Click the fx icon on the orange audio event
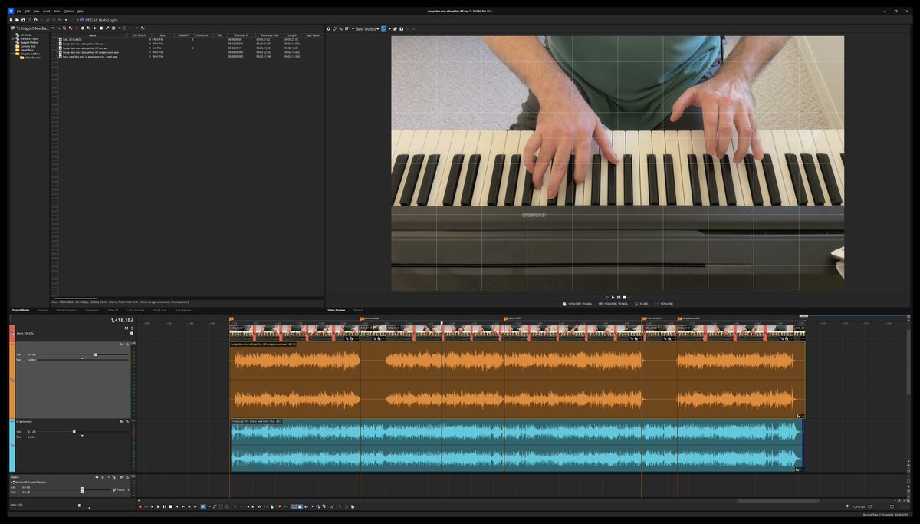Viewport: 920px width, 524px height. click(x=798, y=415)
